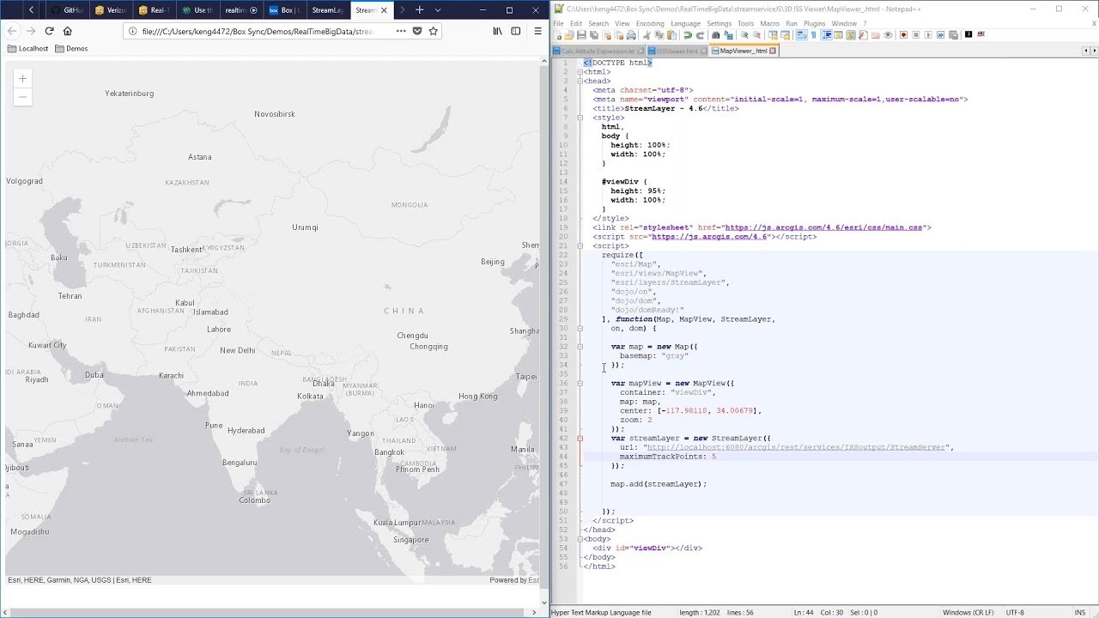
Task: Click the browser Home icon
Action: pyautogui.click(x=67, y=31)
